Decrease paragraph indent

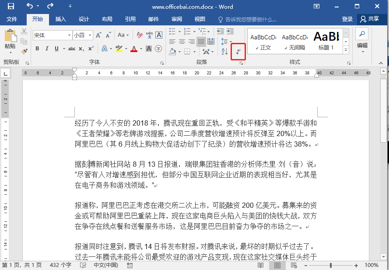(220, 31)
